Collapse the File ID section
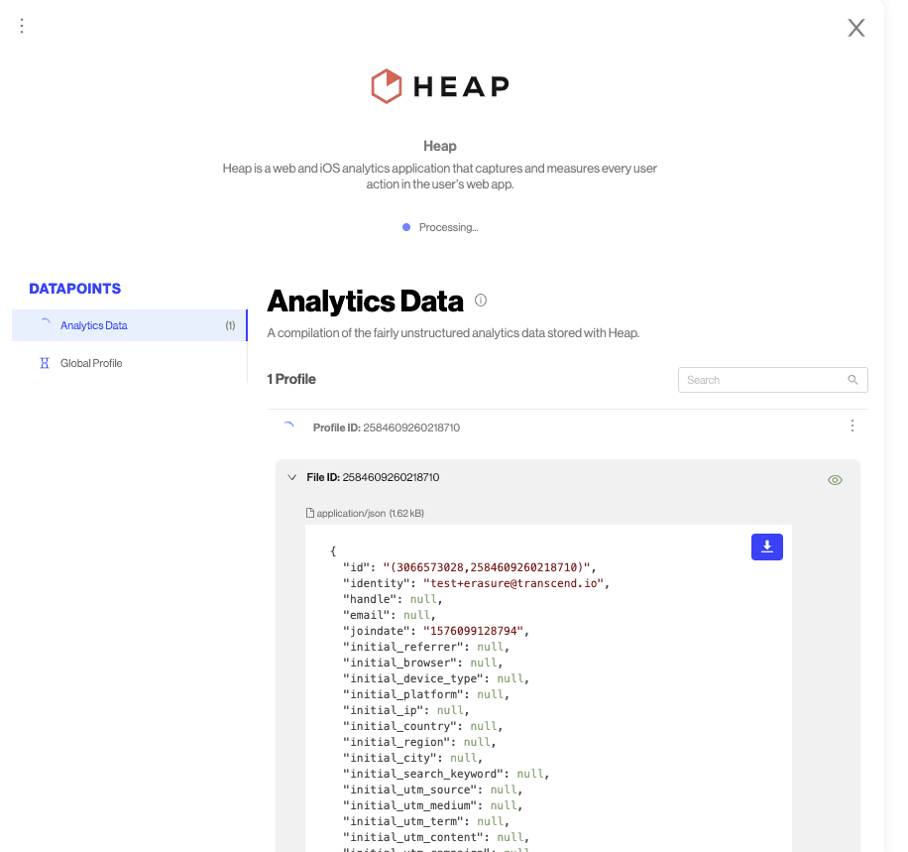908x852 pixels. click(x=291, y=477)
